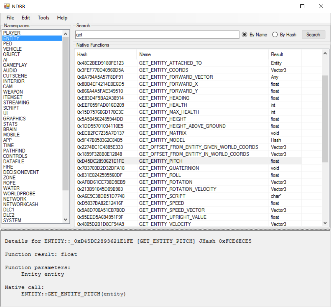
Task: Focus the search text field containing 'get'
Action: [x=157, y=35]
